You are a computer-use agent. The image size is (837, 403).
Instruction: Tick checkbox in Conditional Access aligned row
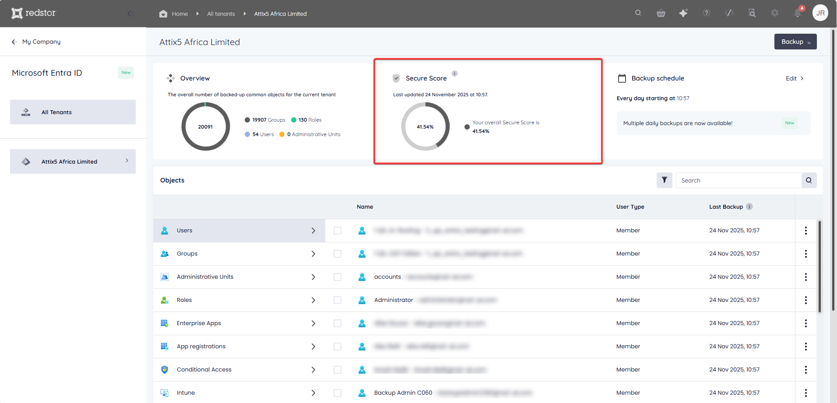pyautogui.click(x=338, y=370)
